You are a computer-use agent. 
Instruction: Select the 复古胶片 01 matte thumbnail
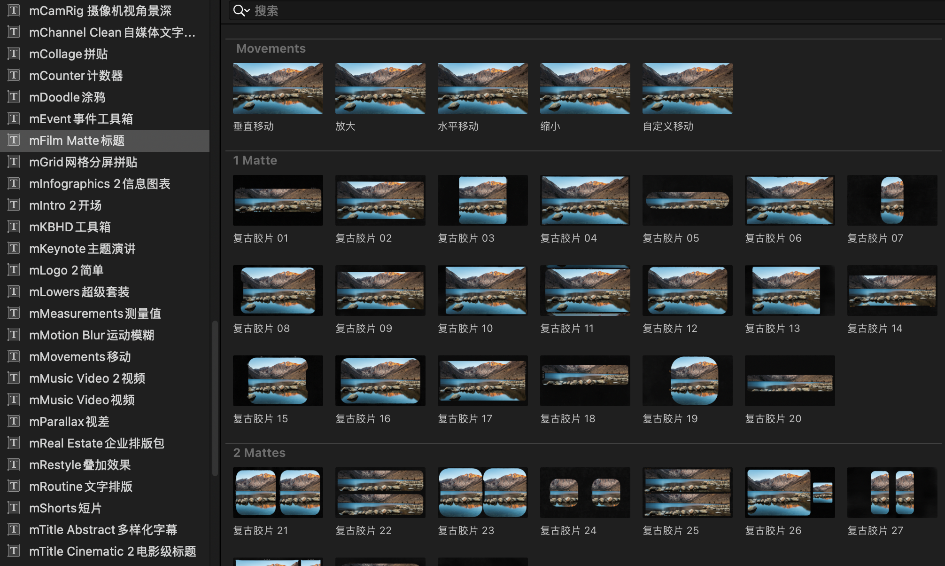click(278, 200)
